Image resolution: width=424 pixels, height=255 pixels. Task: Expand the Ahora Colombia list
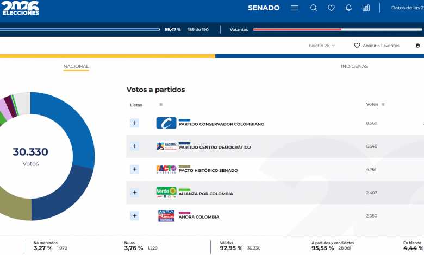134,215
